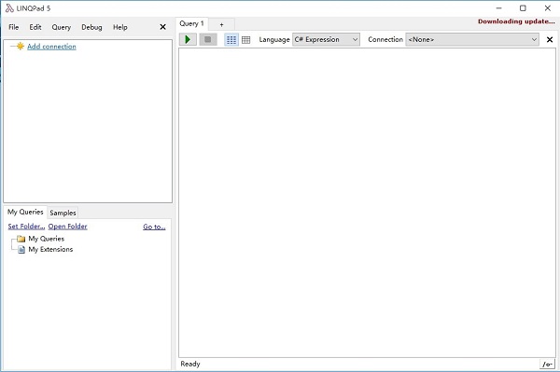Stop query execution with the square button
The image size is (560, 372).
point(208,39)
